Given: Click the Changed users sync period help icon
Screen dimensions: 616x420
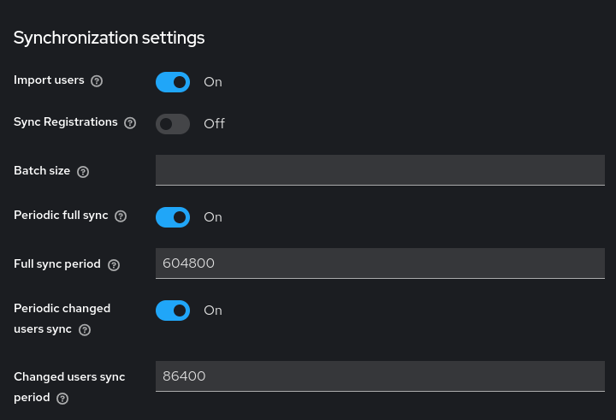Looking at the screenshot, I should [x=62, y=399].
